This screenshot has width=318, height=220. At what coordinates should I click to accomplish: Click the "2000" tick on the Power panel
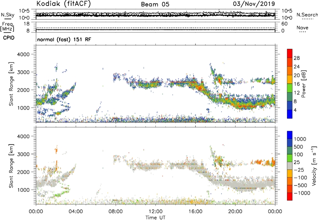point(23,90)
